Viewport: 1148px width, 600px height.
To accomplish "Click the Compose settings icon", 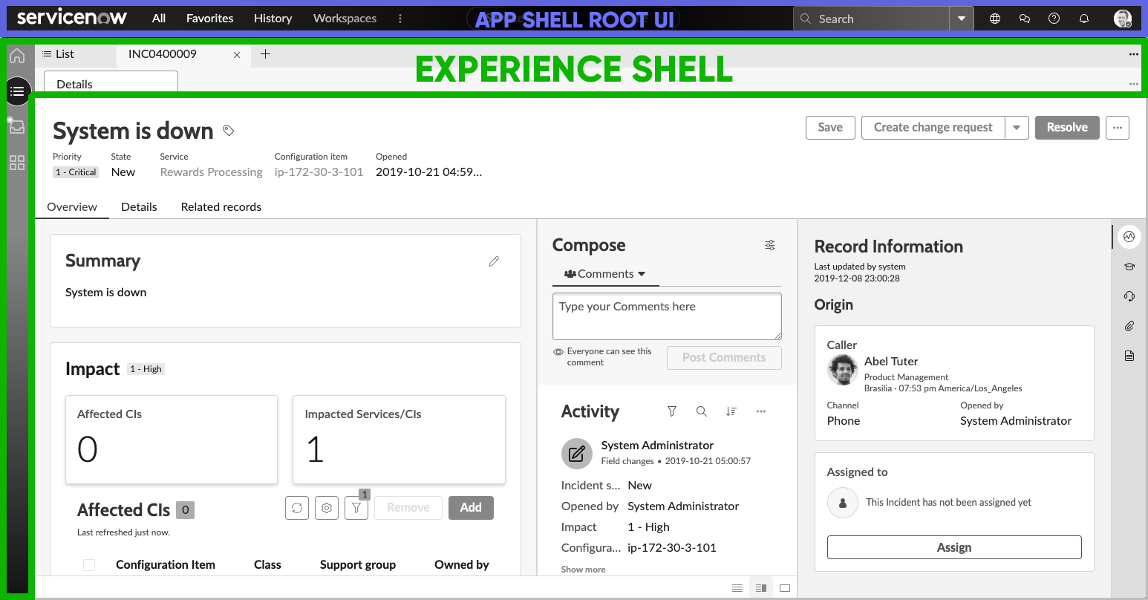I will (x=770, y=245).
